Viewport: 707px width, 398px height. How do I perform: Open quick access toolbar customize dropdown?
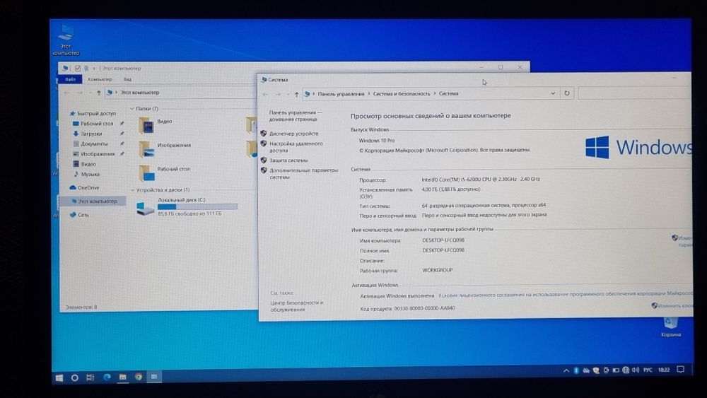(x=94, y=69)
